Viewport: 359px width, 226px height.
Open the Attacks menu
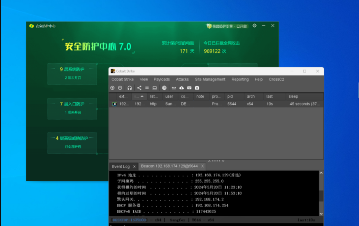tap(182, 79)
